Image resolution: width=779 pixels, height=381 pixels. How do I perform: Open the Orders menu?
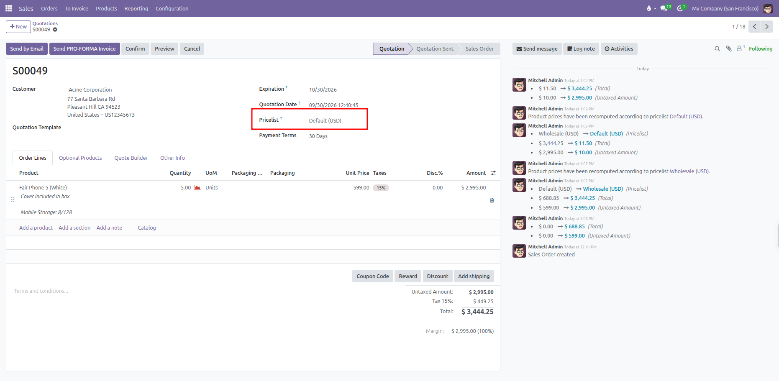pyautogui.click(x=49, y=8)
